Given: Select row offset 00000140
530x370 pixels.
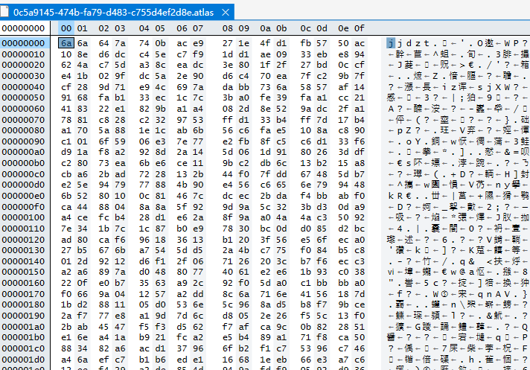Looking at the screenshot, I should coord(23,261).
